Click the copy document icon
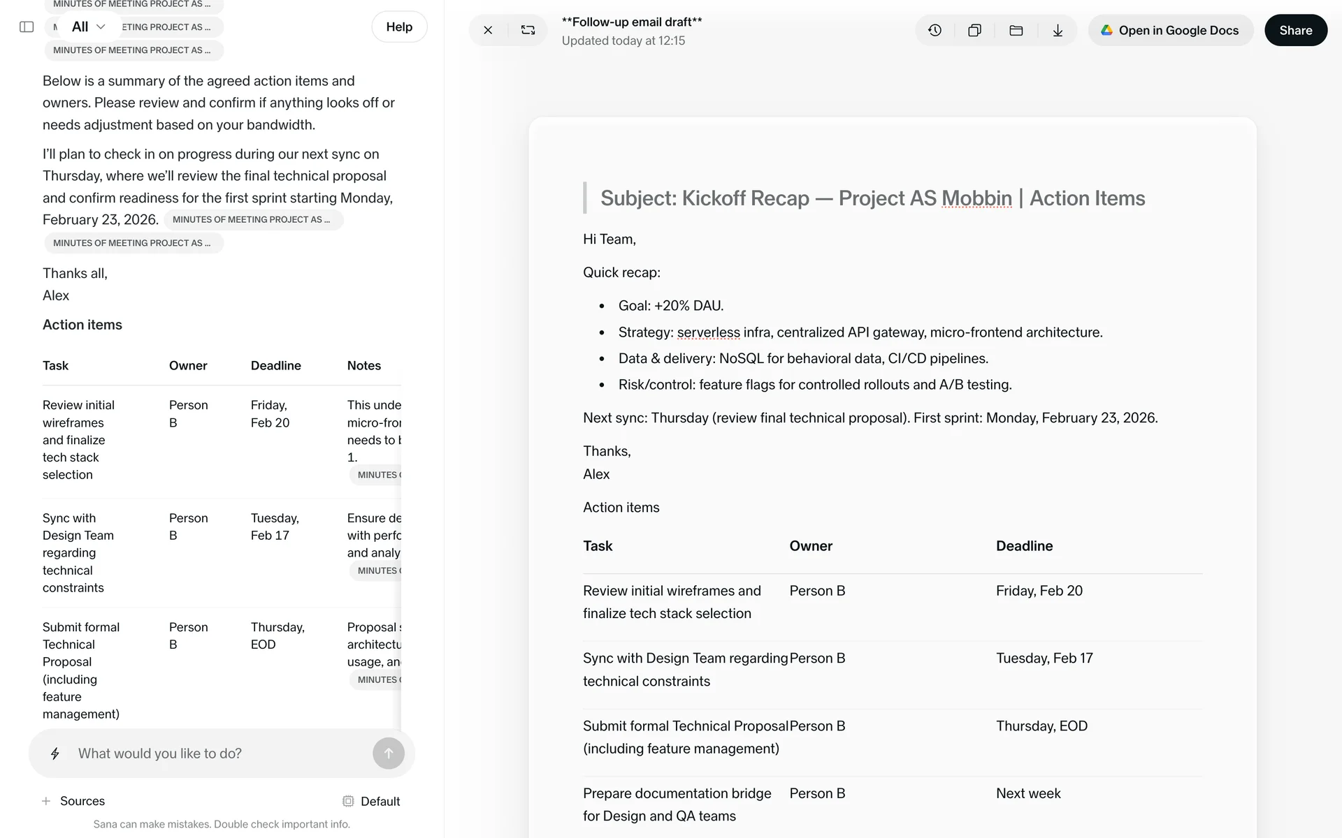1342x838 pixels. tap(974, 30)
